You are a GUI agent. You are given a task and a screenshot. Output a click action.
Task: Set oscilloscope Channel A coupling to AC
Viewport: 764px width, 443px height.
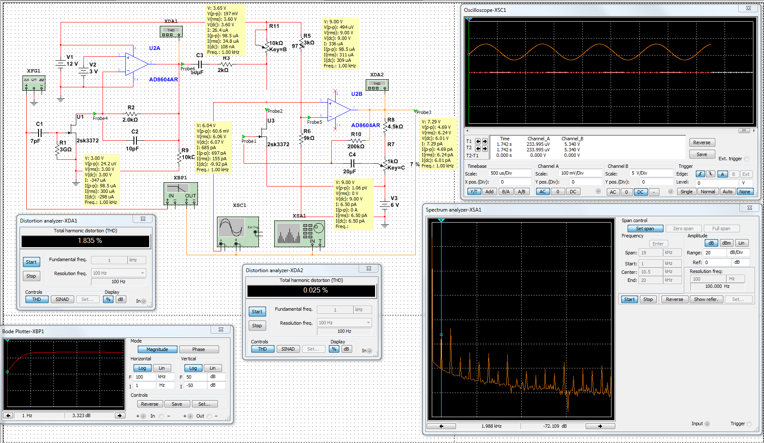(542, 192)
